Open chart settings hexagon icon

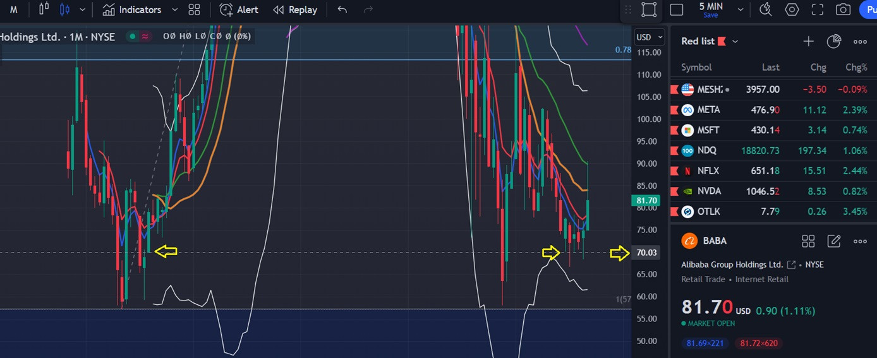[x=792, y=9]
